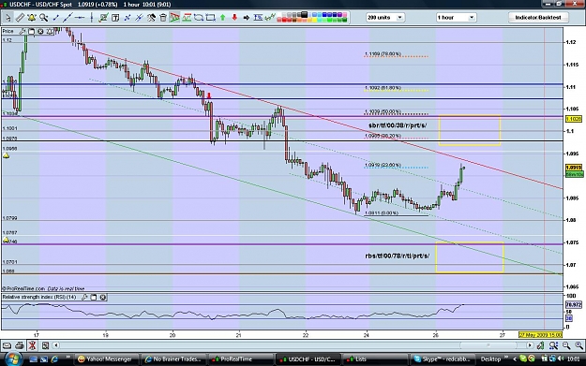Select the short line segment tool
The width and height of the screenshot is (586, 366).
[x=55, y=17]
